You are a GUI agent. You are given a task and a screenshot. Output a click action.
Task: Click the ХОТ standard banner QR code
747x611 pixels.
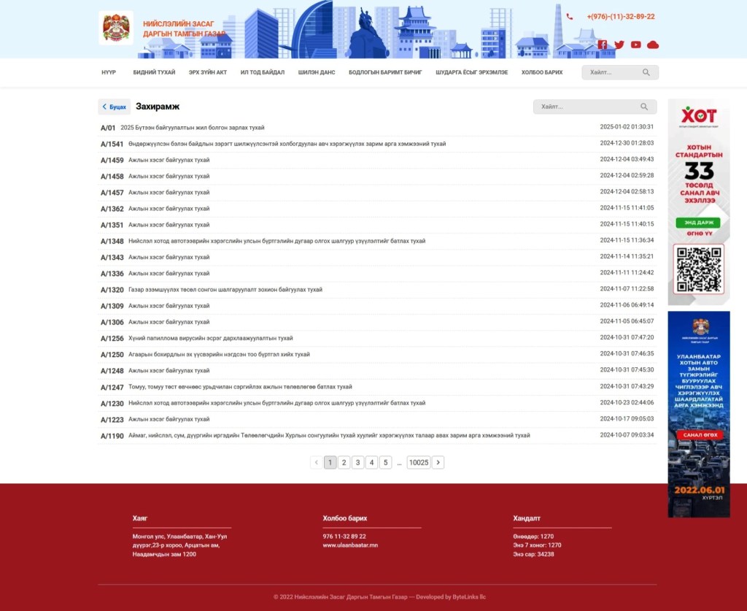[x=698, y=270]
